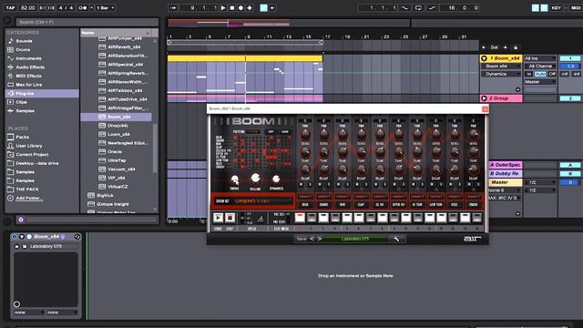Click the Re-enable Automation back arrow
The image size is (583, 328).
(x=272, y=7)
